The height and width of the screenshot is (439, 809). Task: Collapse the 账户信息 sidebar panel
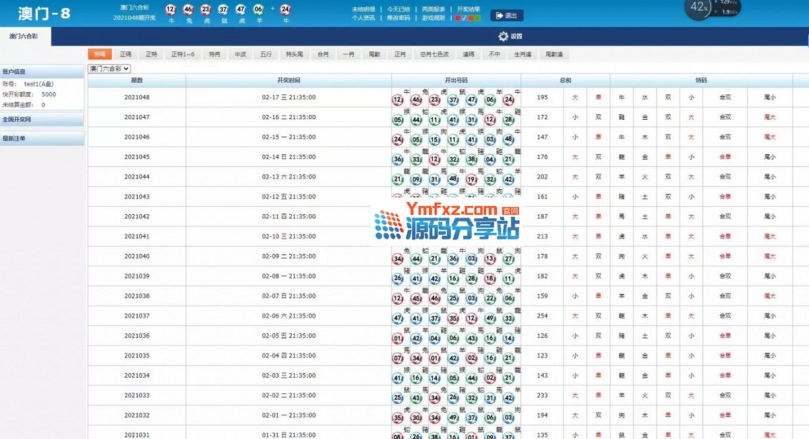coord(42,71)
